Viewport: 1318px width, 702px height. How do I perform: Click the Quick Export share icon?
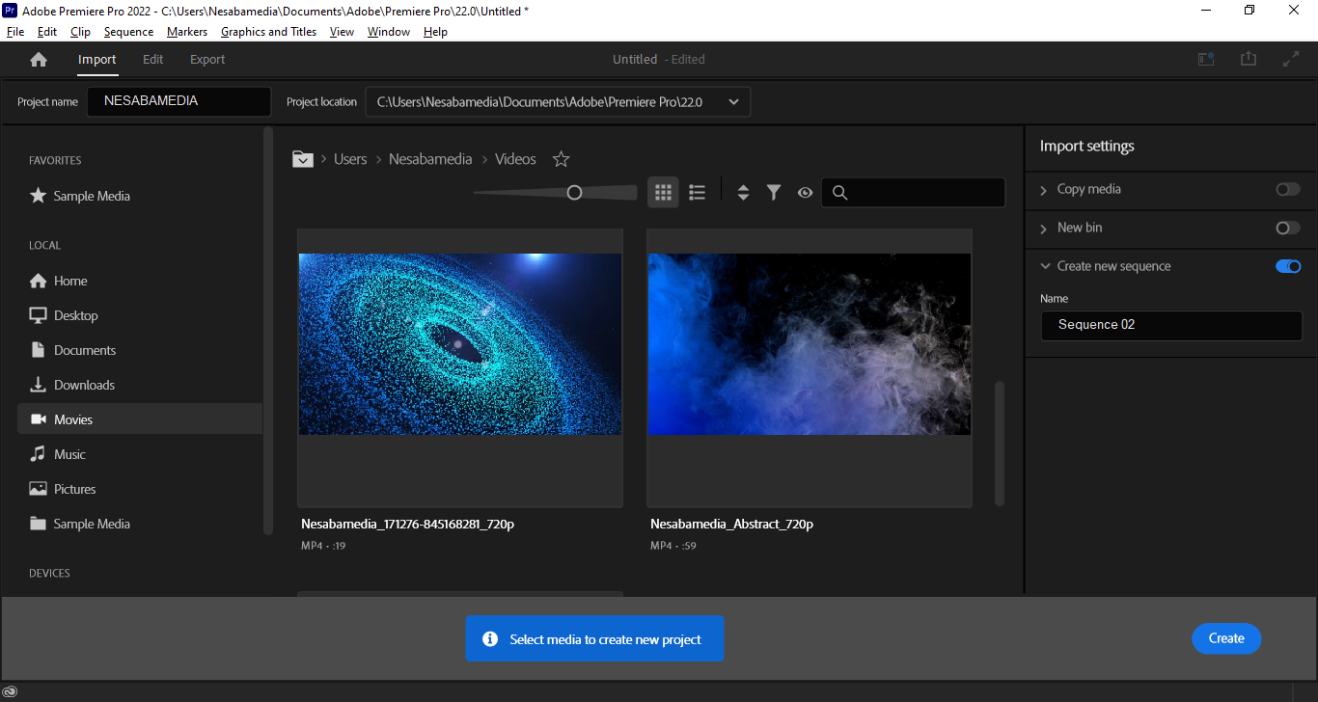click(1249, 59)
